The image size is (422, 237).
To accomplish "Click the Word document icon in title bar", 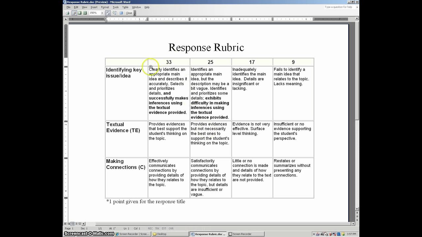I will [65, 2].
